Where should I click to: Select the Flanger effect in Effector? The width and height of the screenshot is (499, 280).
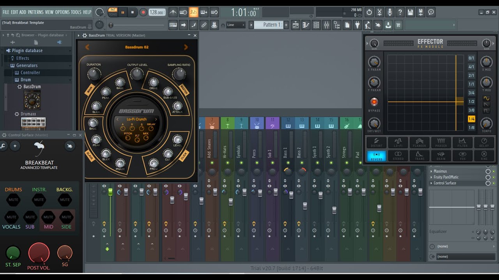click(x=419, y=143)
